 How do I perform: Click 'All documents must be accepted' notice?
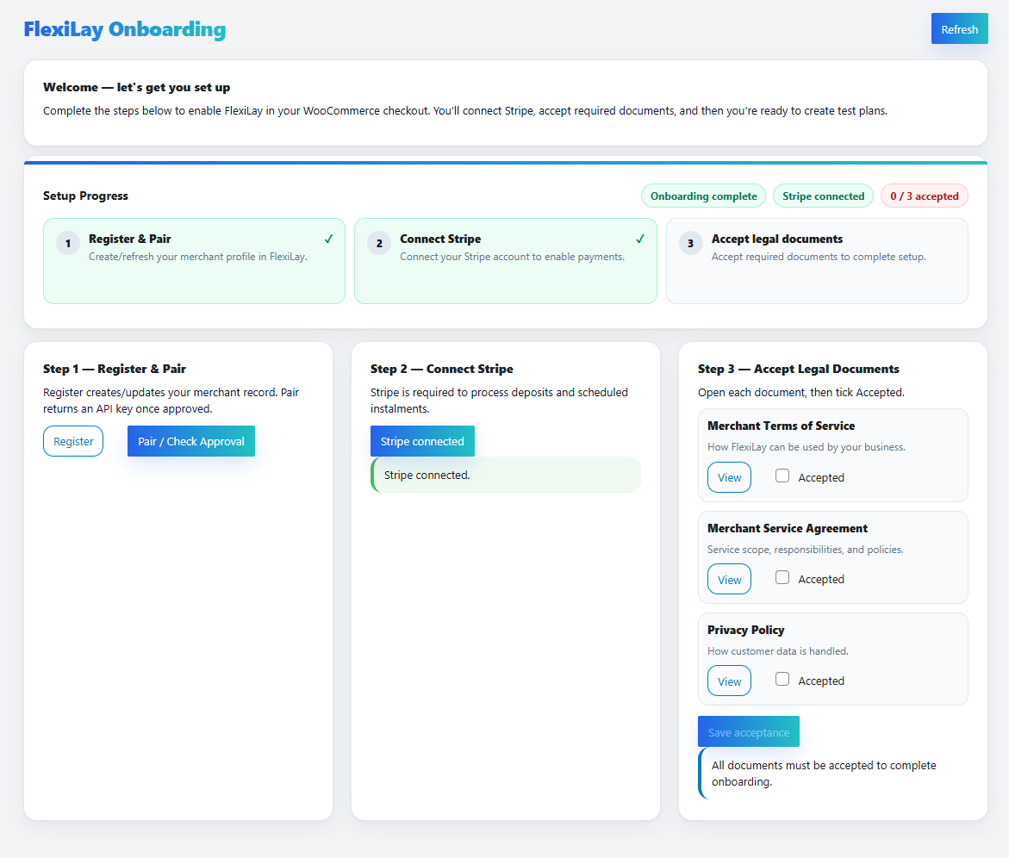pyautogui.click(x=832, y=773)
